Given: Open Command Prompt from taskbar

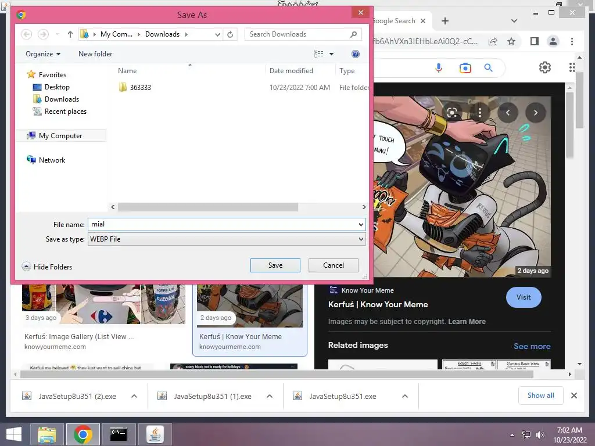Looking at the screenshot, I should [119, 434].
